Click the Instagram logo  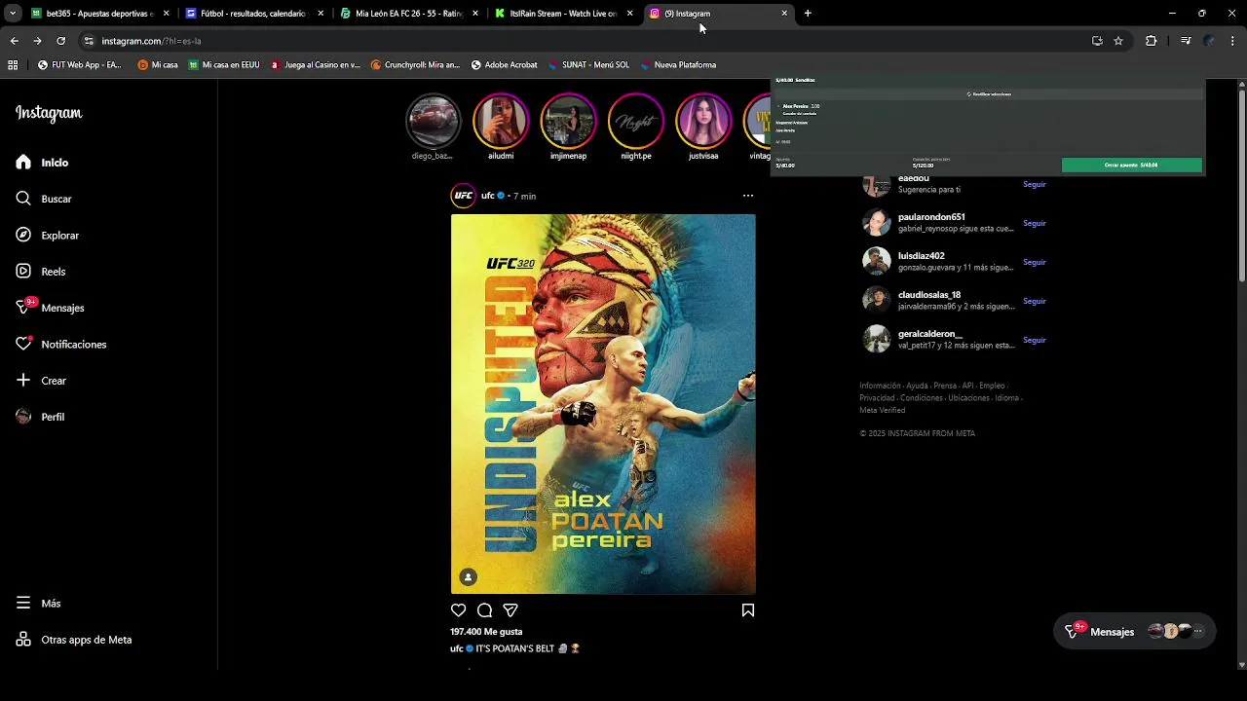pyautogui.click(x=49, y=113)
